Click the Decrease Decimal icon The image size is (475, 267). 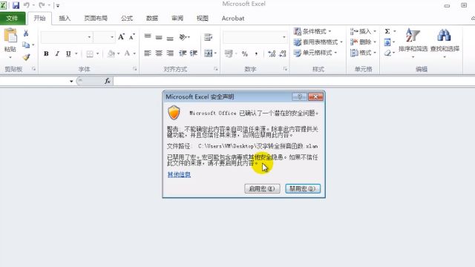click(x=283, y=54)
